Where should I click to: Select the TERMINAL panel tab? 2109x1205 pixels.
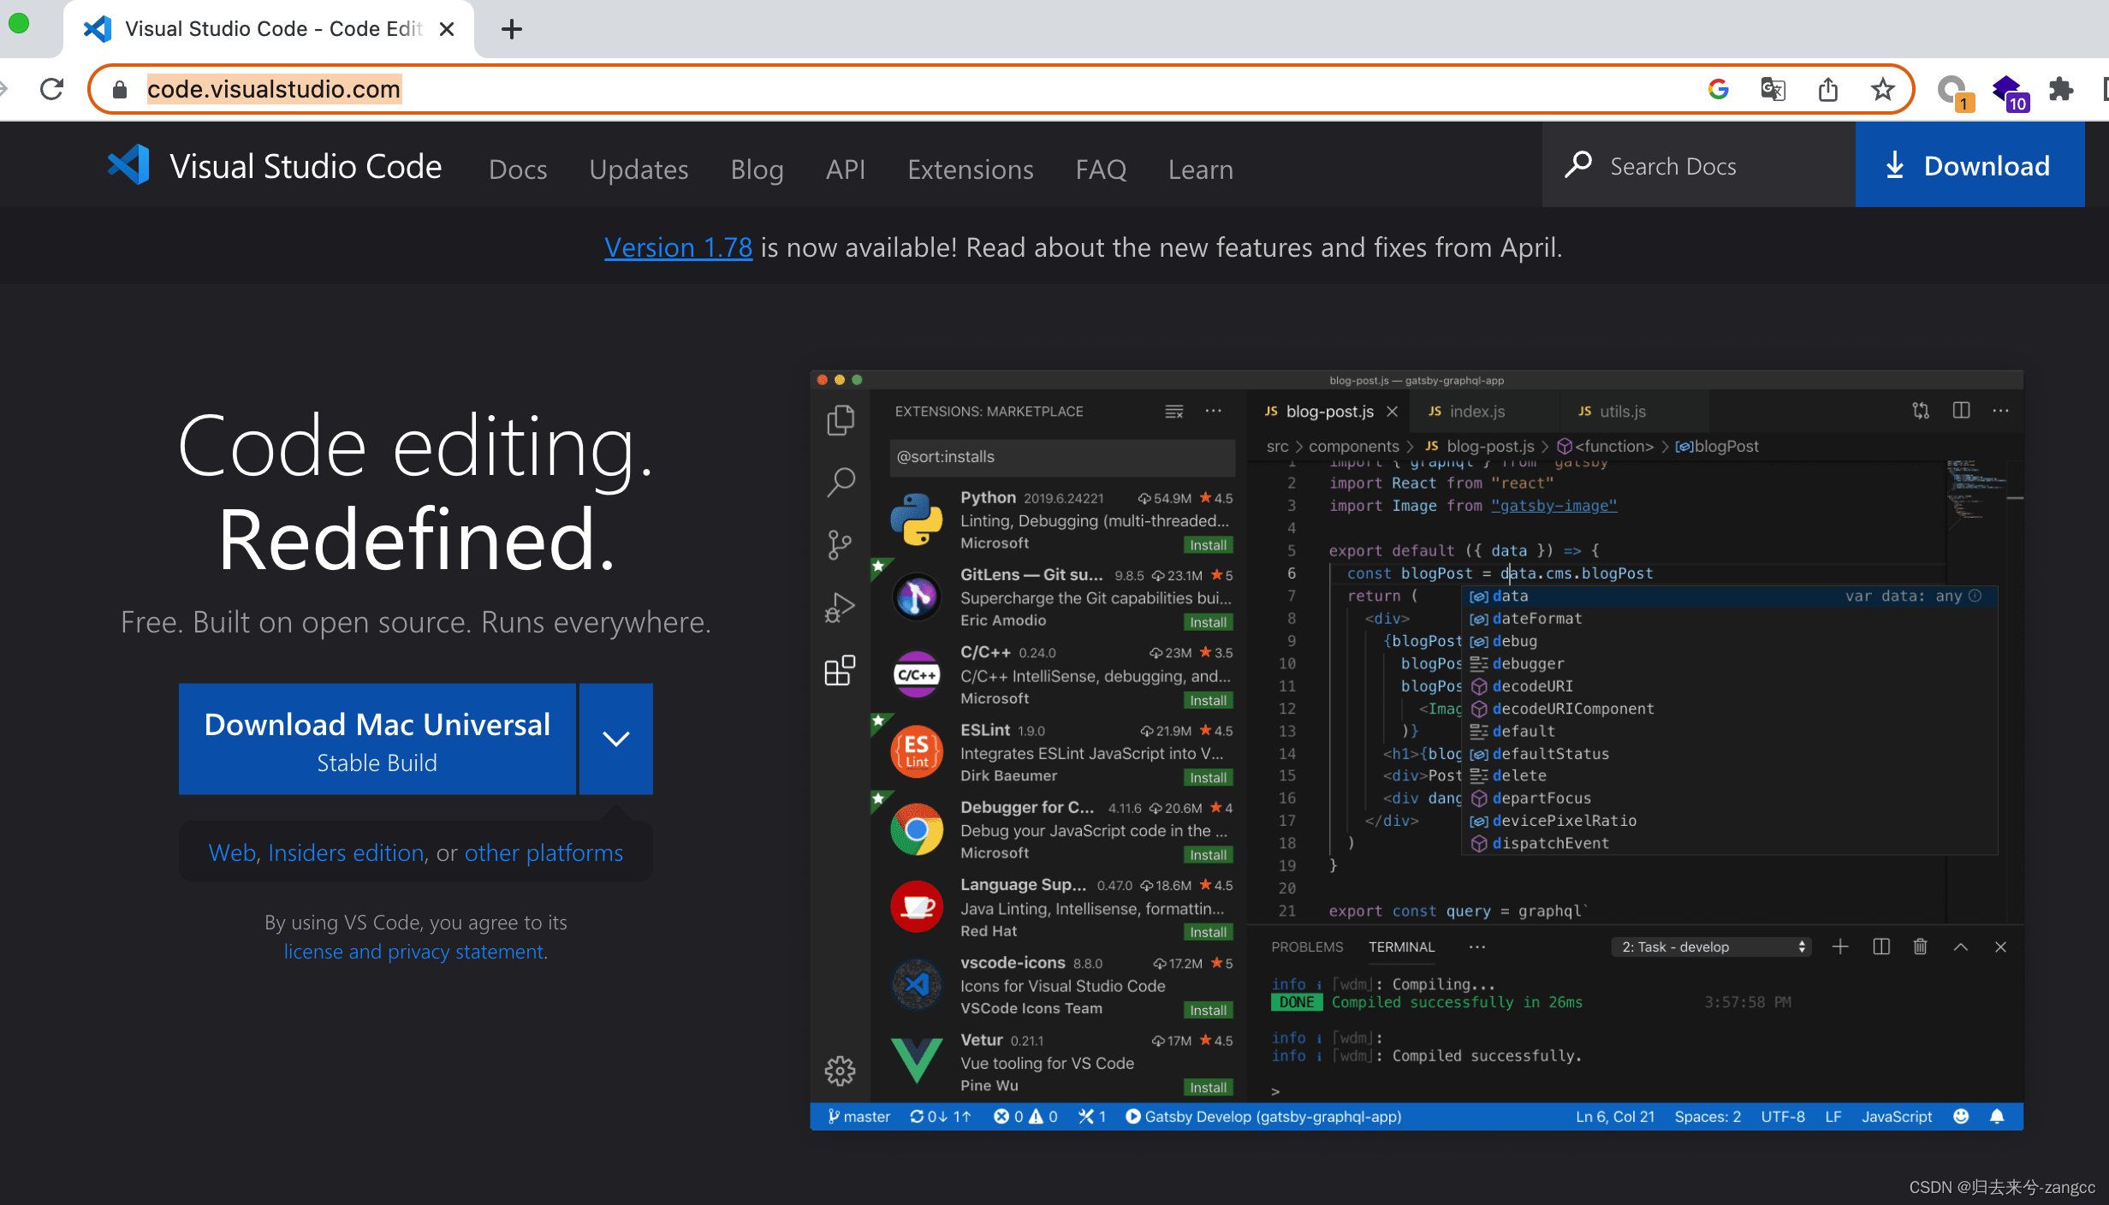[x=1401, y=947]
